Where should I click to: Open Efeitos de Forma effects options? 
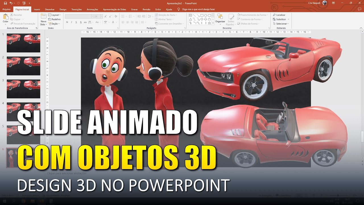tap(249, 24)
